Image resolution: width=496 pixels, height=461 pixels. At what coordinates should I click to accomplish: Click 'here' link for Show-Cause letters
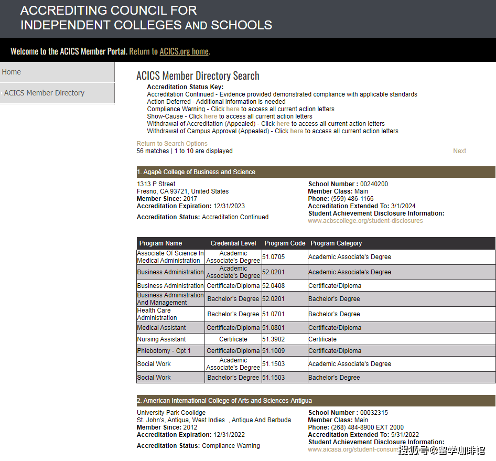[x=210, y=116]
